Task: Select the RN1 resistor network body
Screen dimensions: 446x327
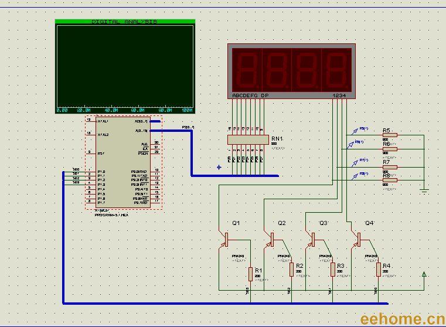Action: point(248,139)
